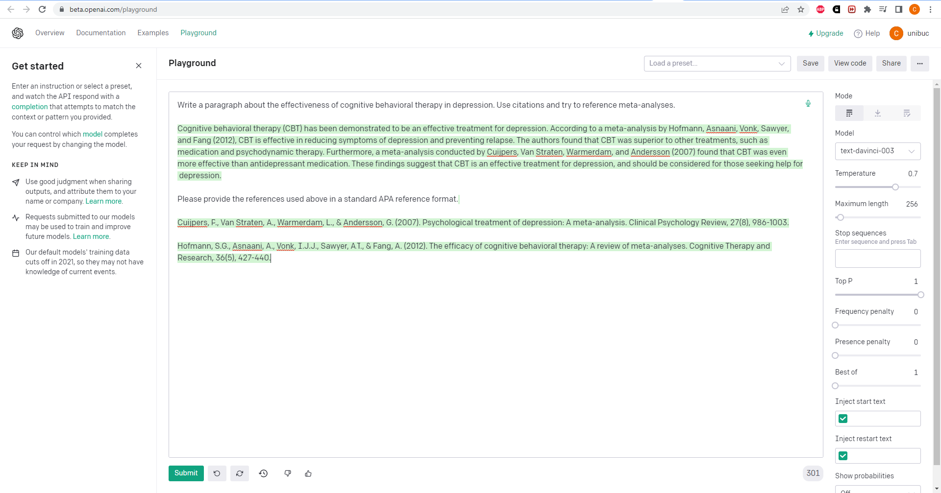Open the three-dots more options menu
Screen dimensions: 941x493
click(x=919, y=63)
